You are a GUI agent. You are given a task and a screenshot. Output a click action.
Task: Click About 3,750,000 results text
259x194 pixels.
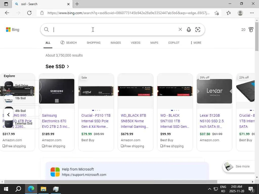click(x=64, y=55)
